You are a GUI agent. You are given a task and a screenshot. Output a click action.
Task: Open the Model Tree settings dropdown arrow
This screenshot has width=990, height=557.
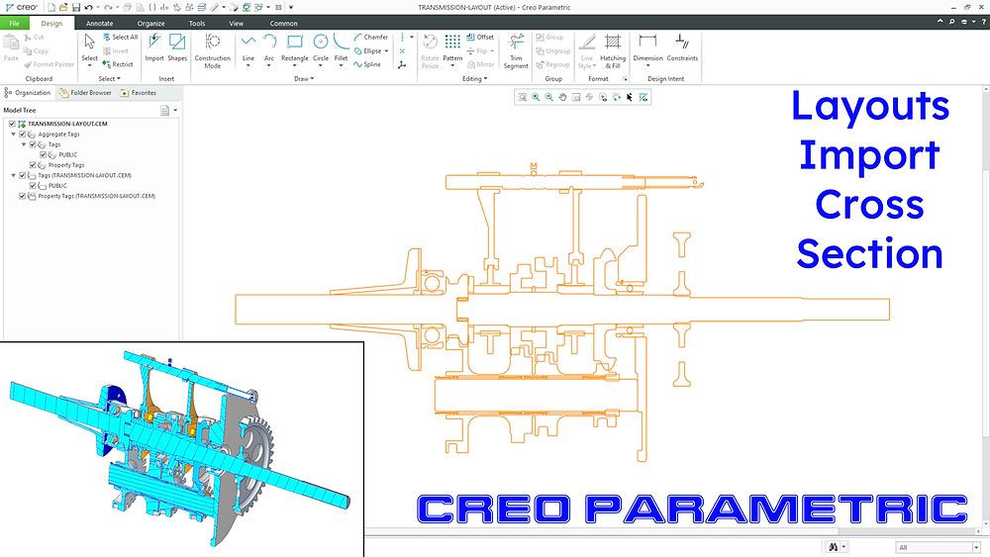point(175,111)
